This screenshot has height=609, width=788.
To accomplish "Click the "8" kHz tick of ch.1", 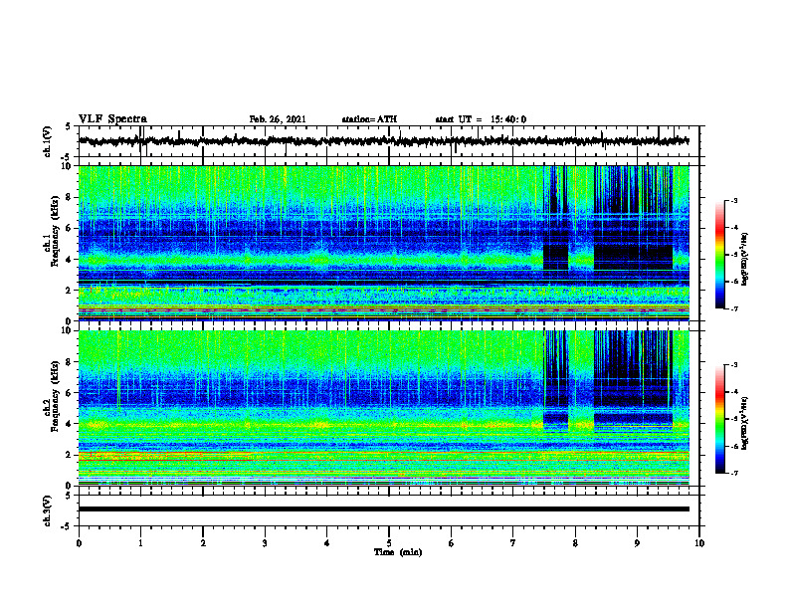I will [x=69, y=197].
